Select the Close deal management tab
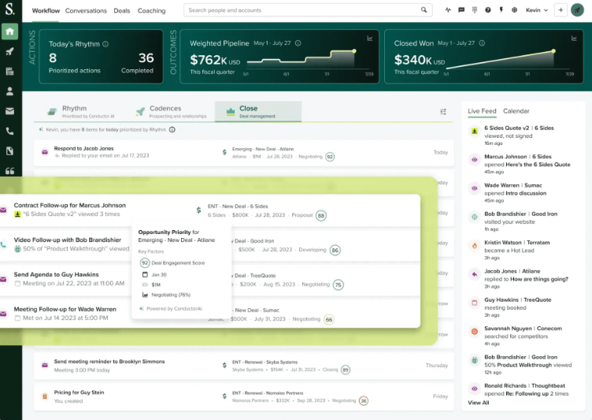This screenshot has height=420, width=592. pyautogui.click(x=258, y=112)
